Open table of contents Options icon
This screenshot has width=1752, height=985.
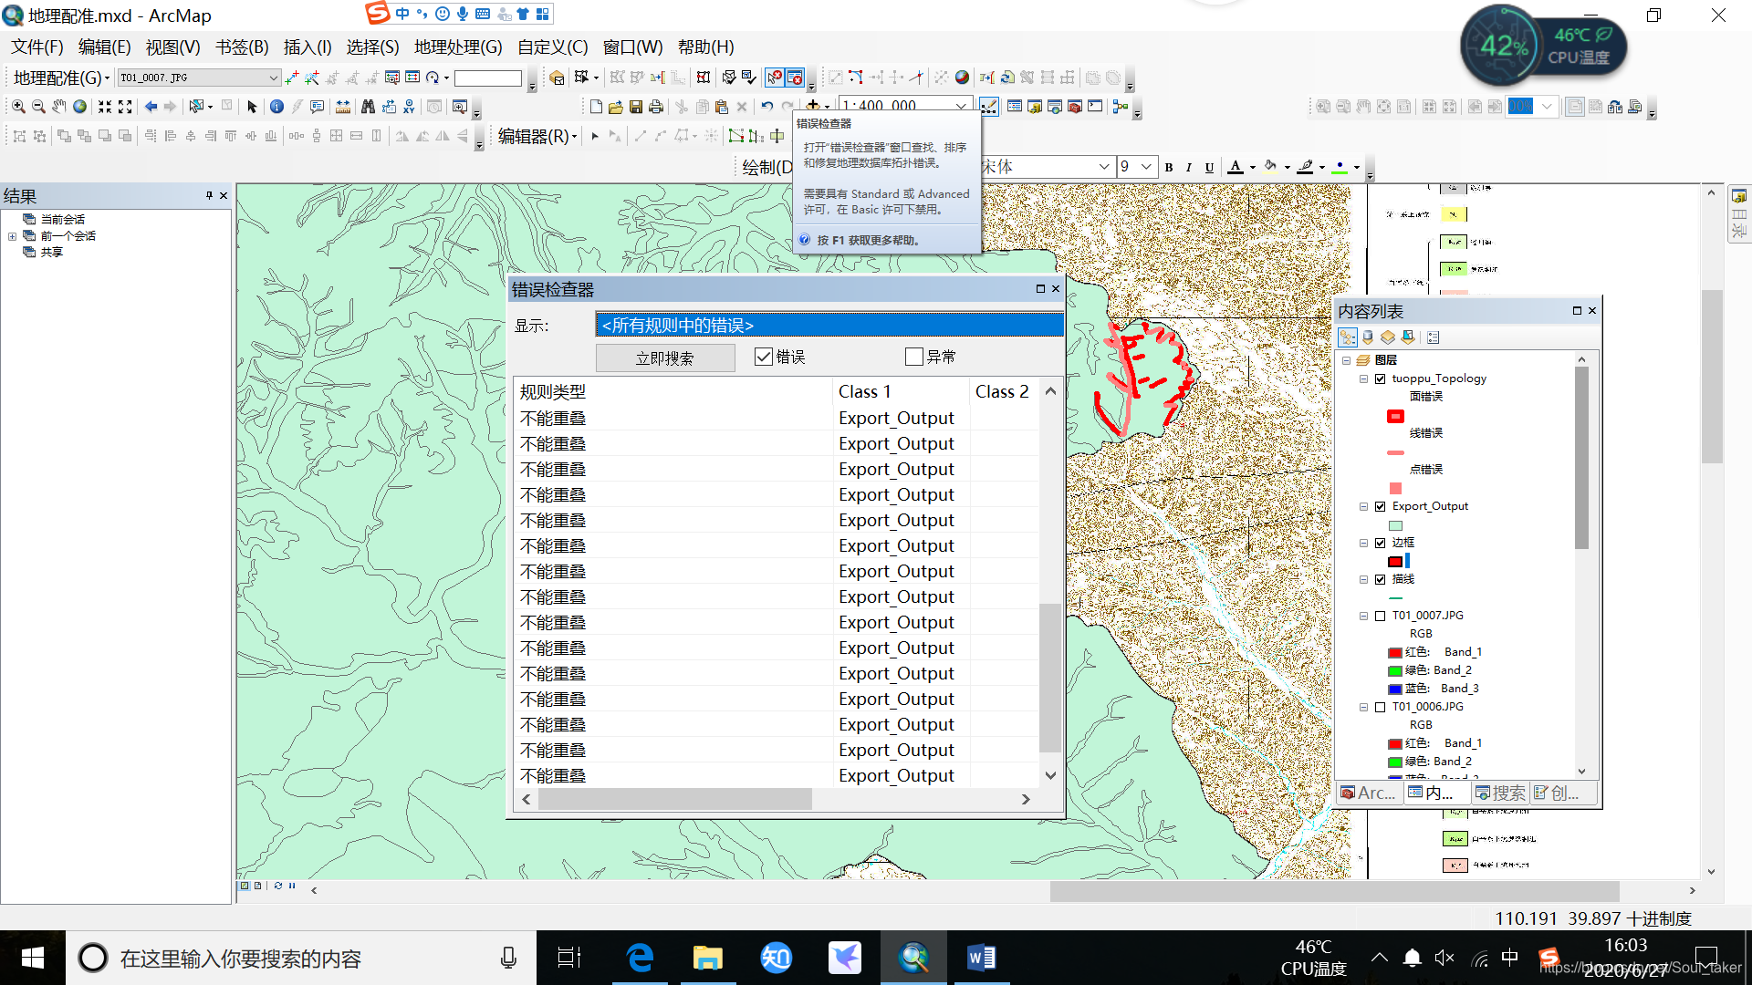click(1433, 337)
